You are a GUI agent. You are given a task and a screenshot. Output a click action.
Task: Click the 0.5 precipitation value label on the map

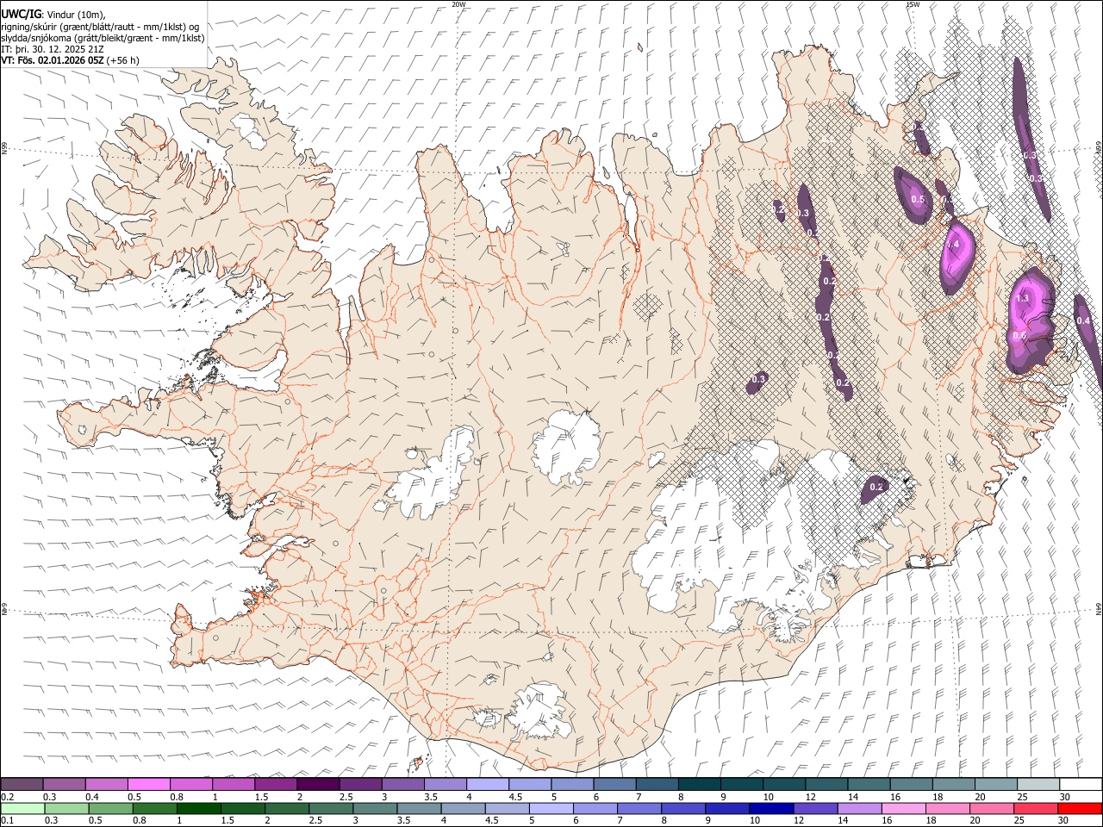tap(918, 200)
